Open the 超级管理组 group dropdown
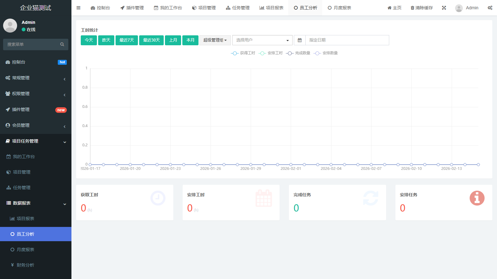Viewport: 497px width, 279px height. point(215,40)
